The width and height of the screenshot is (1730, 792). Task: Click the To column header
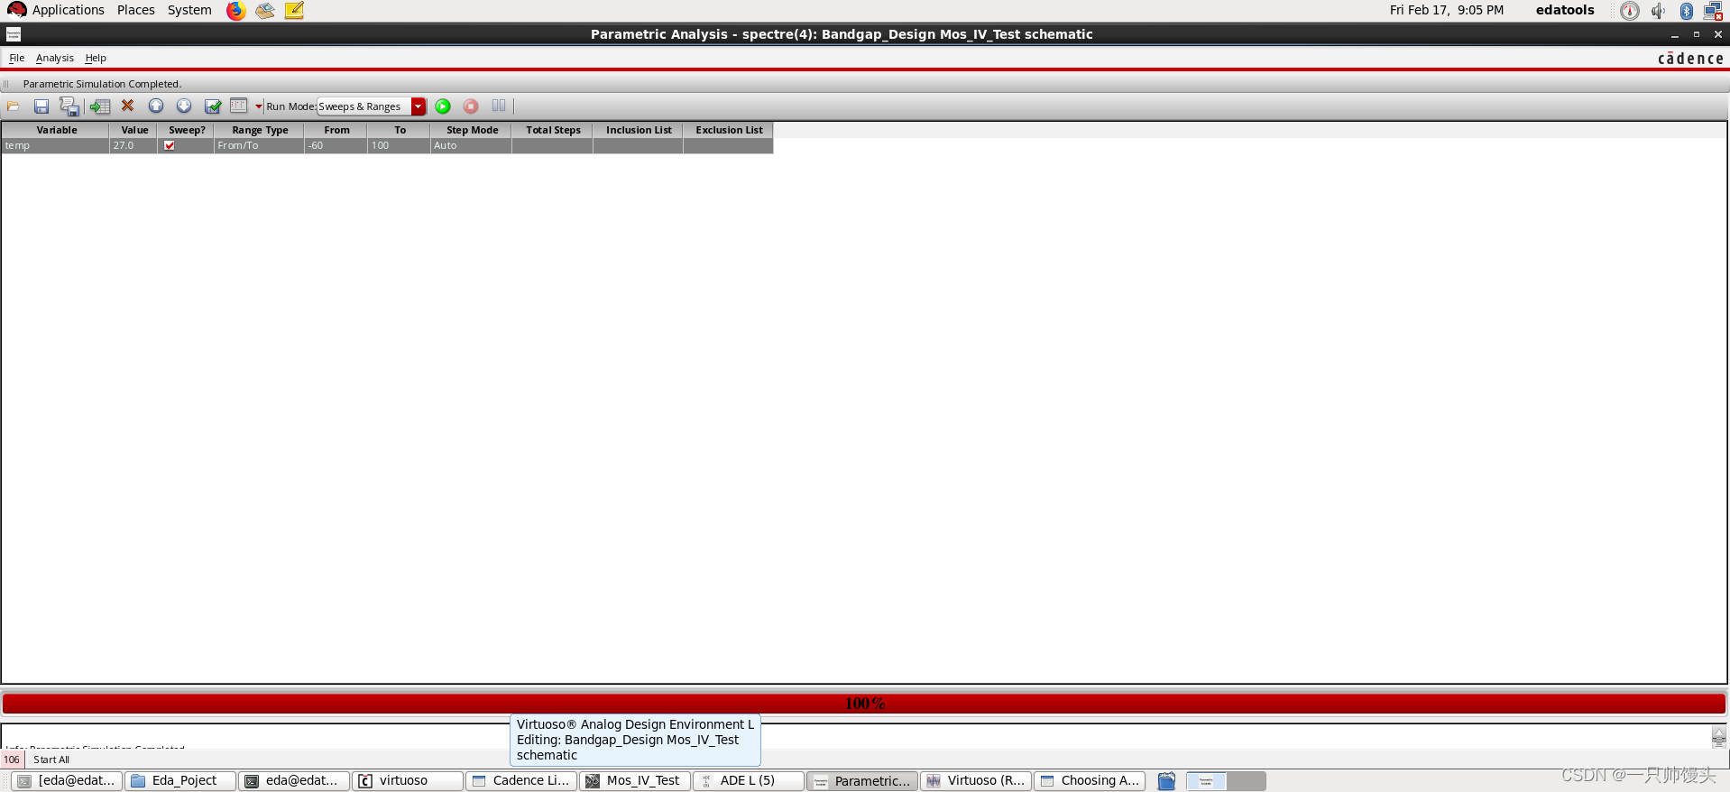click(x=400, y=130)
